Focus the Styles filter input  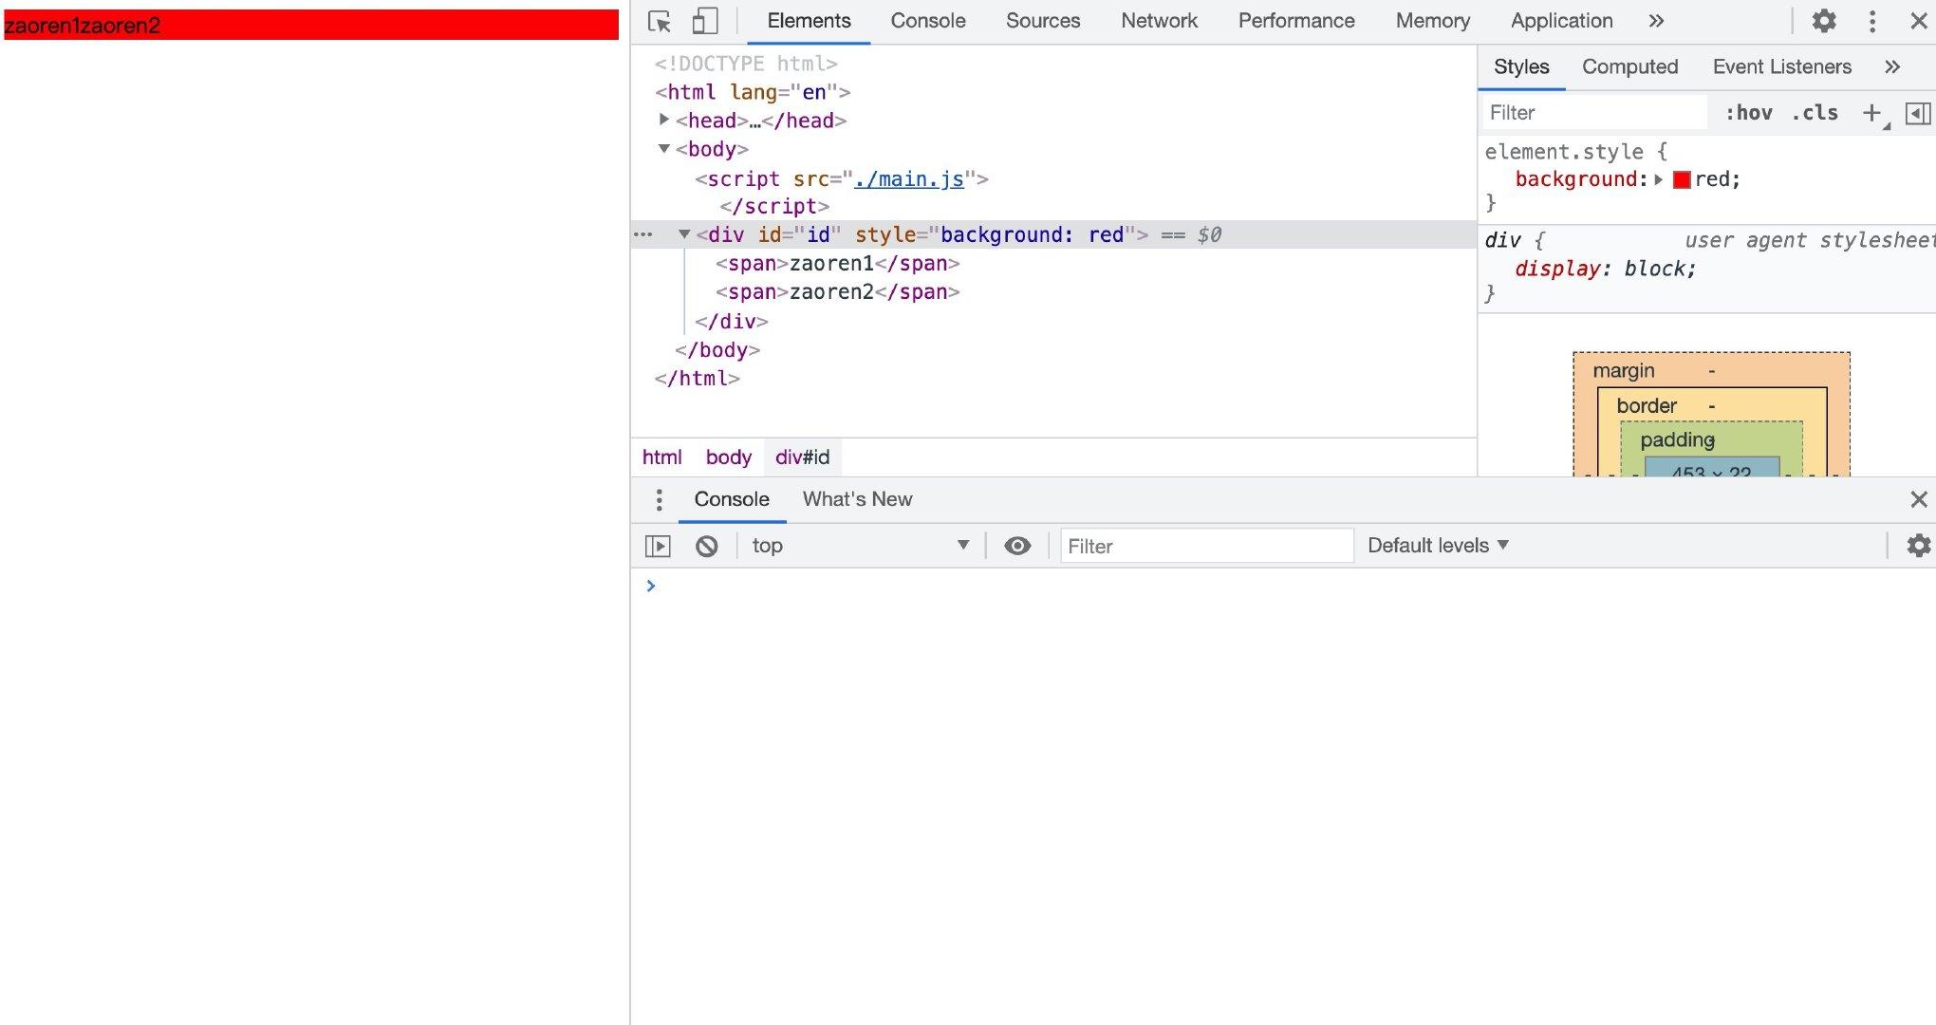click(x=1594, y=113)
